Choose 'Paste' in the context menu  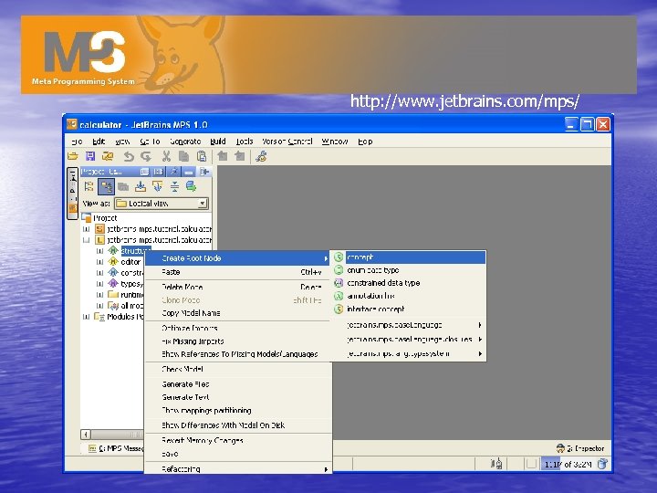(237, 272)
